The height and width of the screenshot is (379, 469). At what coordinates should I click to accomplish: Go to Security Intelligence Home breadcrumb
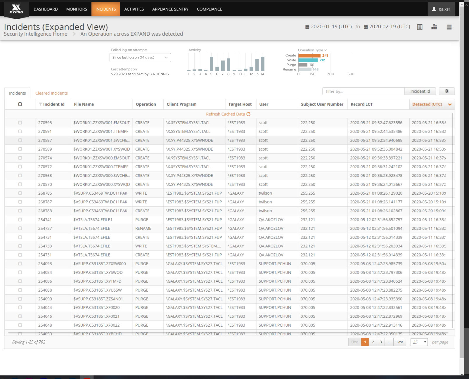click(x=35, y=34)
